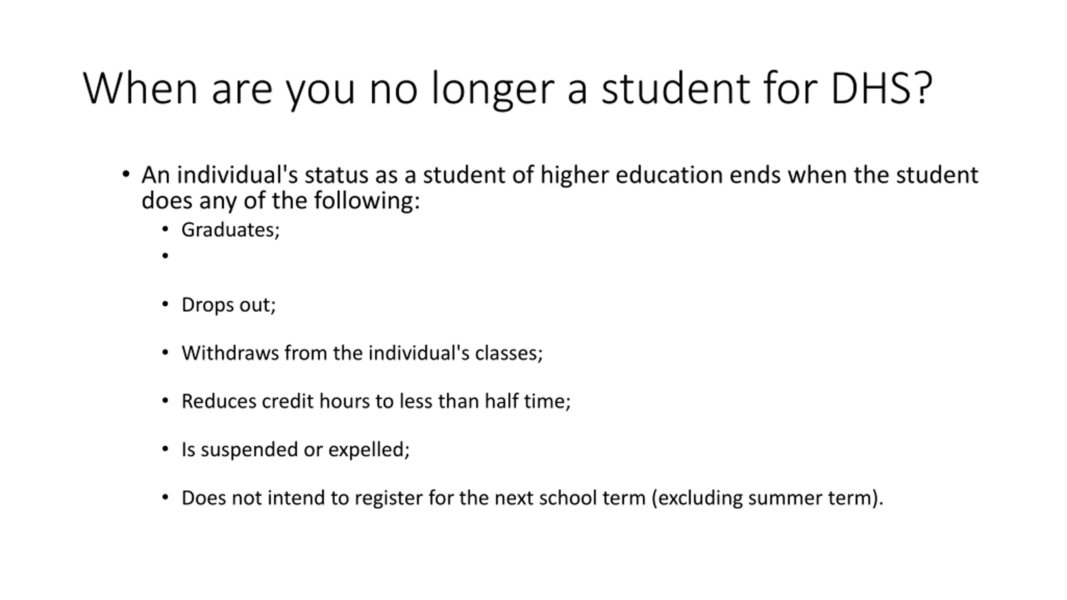Select 'Reduces credit hours to less than half time;'
The height and width of the screenshot is (600, 1067).
tap(376, 401)
